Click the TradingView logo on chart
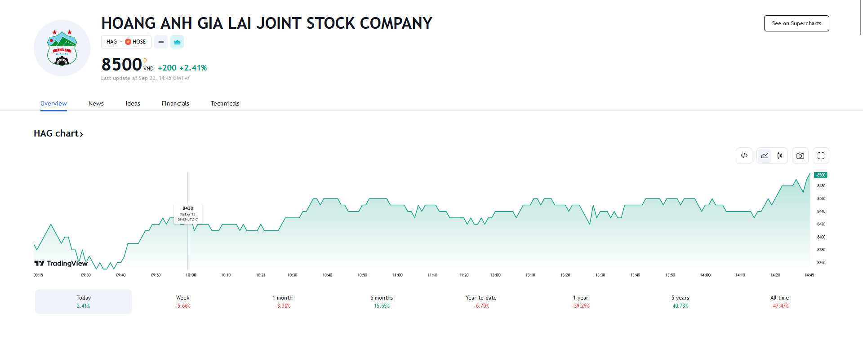The height and width of the screenshot is (340, 863). [61, 263]
